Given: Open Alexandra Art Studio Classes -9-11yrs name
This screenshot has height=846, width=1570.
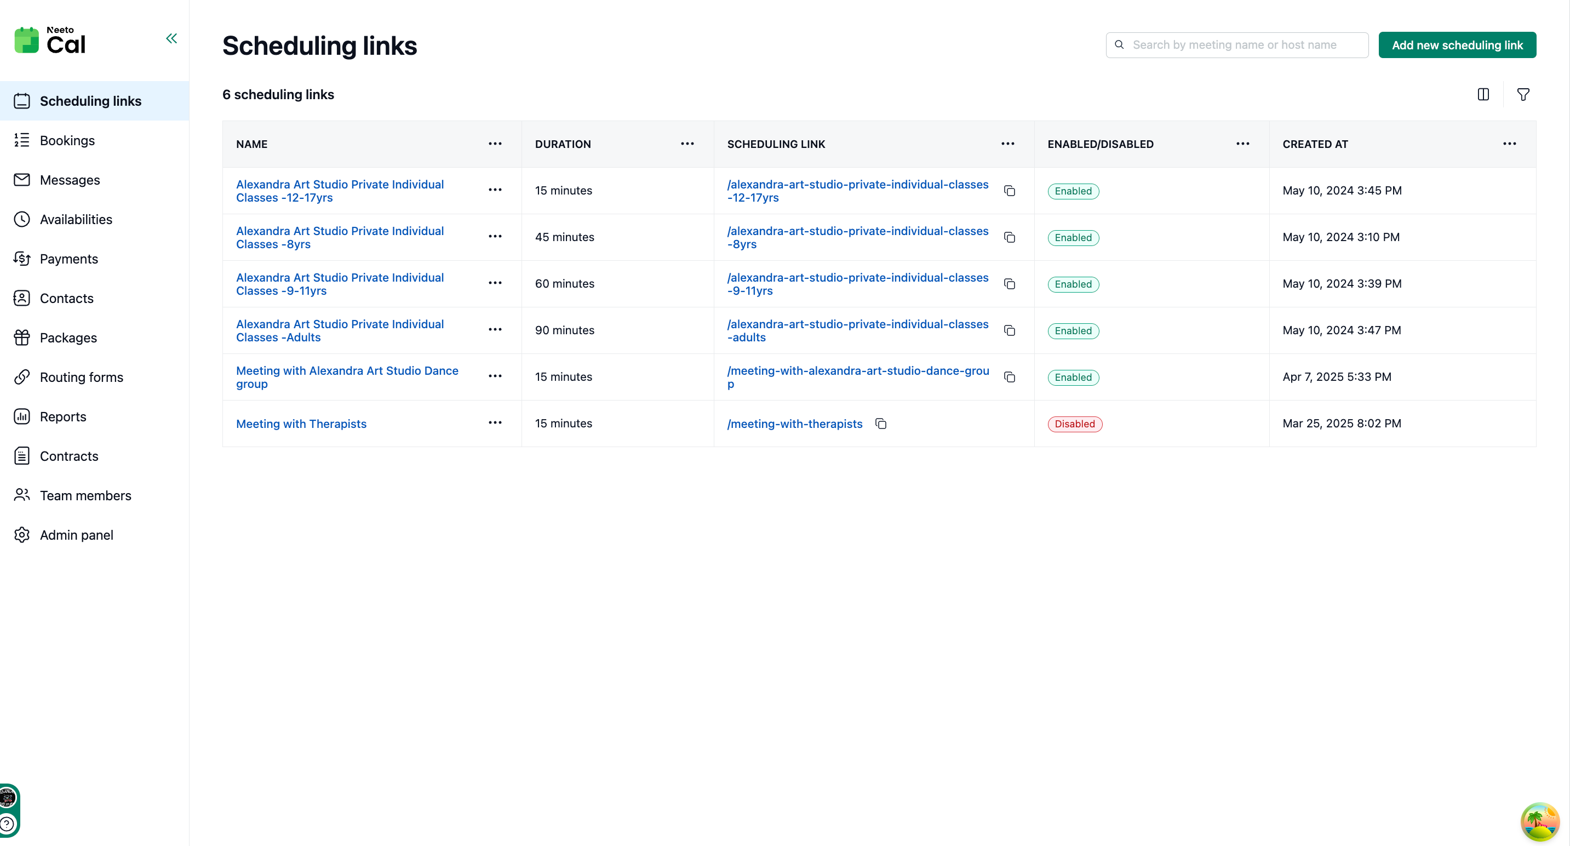Looking at the screenshot, I should pyautogui.click(x=340, y=284).
